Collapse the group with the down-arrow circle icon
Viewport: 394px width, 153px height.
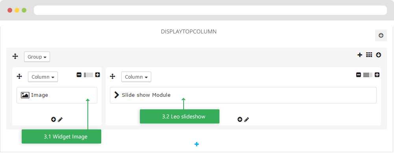[x=379, y=55]
